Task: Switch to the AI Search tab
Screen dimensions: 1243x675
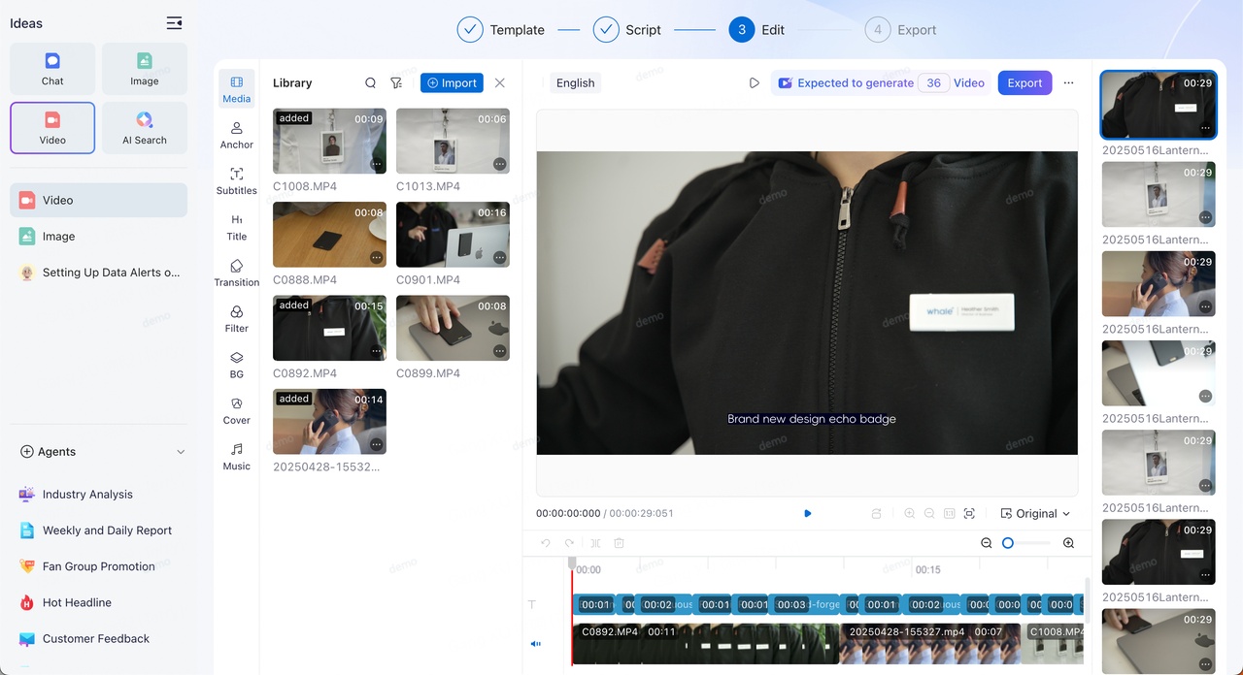Action: [x=145, y=127]
